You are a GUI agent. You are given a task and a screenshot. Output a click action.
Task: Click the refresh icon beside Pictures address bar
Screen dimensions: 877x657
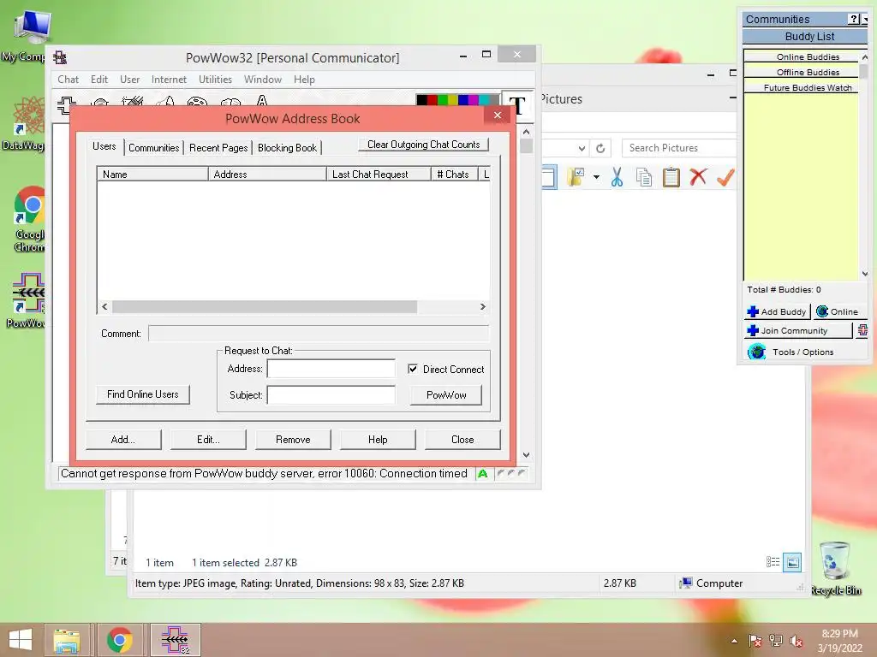600,148
